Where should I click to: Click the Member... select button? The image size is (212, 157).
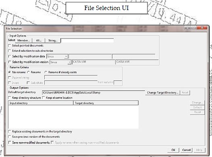(x=24, y=41)
